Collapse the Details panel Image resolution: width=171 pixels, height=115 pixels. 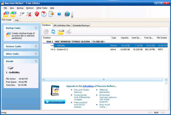click(x=36, y=61)
